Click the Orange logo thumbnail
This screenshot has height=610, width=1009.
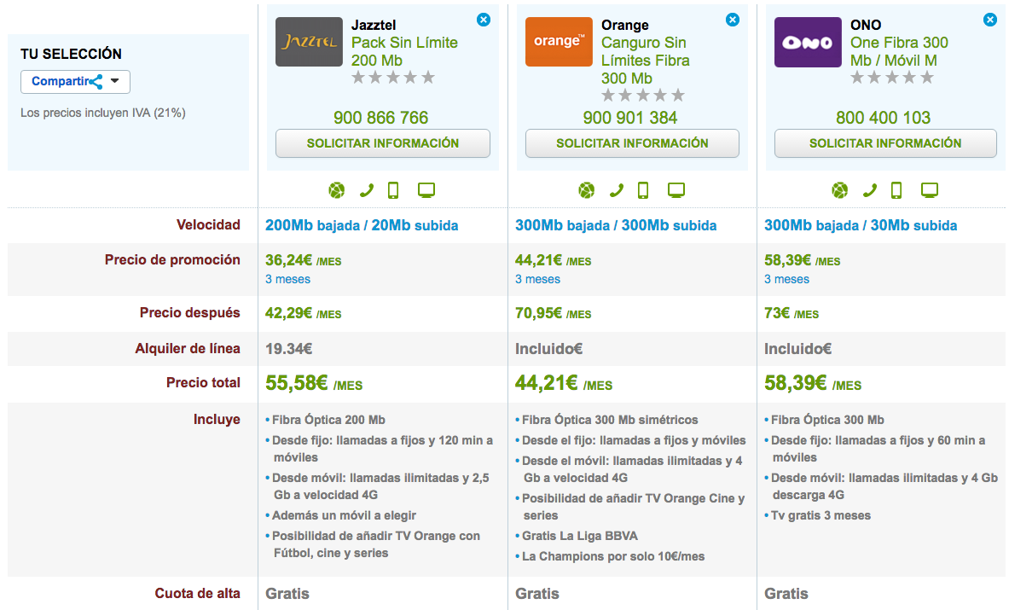559,42
